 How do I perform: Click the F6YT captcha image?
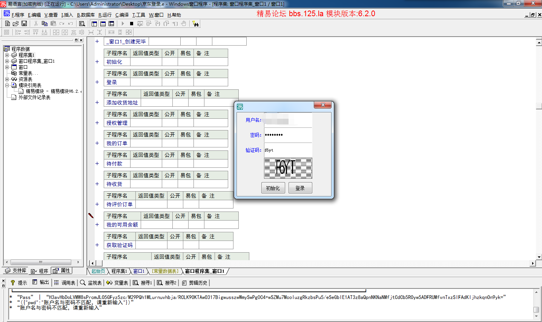point(288,168)
